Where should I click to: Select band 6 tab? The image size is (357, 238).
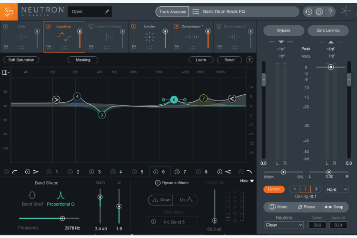tap(160, 172)
